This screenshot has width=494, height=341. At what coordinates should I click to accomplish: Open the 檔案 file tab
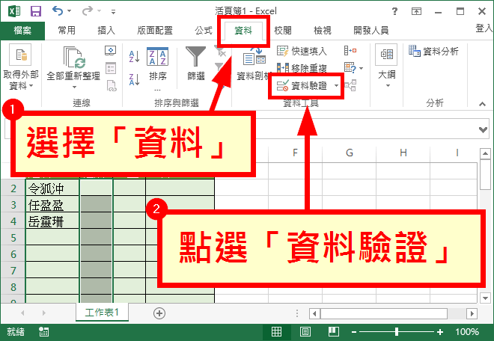(x=22, y=31)
